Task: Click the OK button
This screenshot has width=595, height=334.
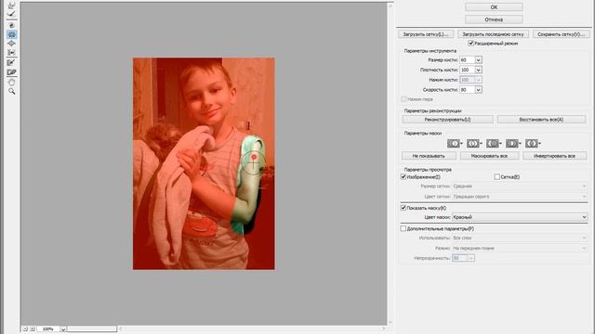Action: [494, 6]
